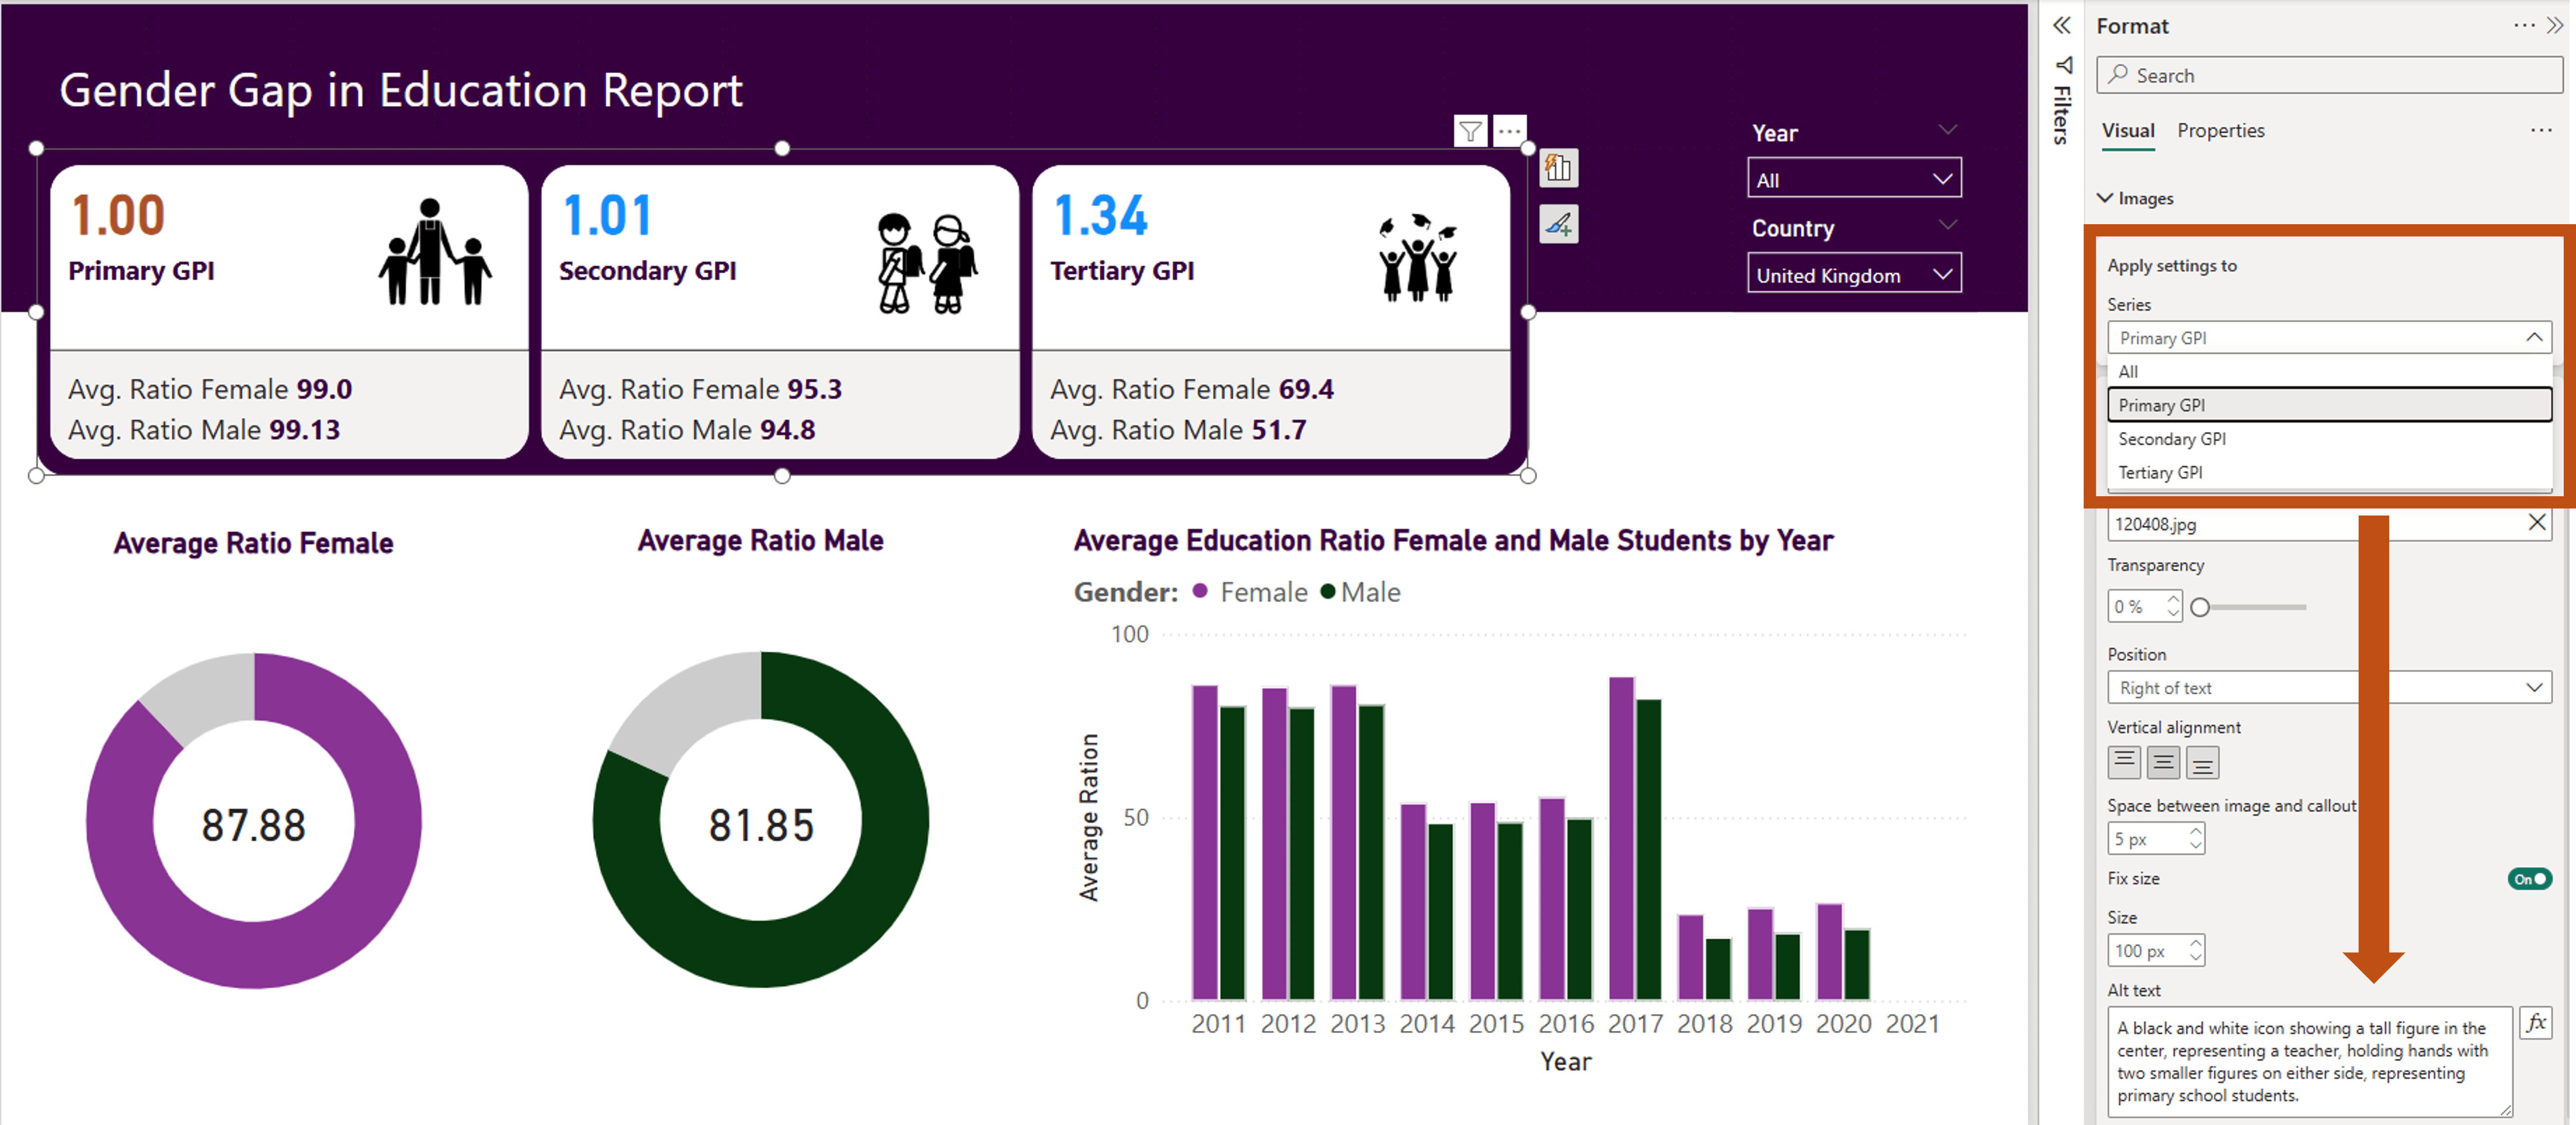Select top vertical alignment icon
Viewport: 2576px width, 1125px height.
[2123, 762]
